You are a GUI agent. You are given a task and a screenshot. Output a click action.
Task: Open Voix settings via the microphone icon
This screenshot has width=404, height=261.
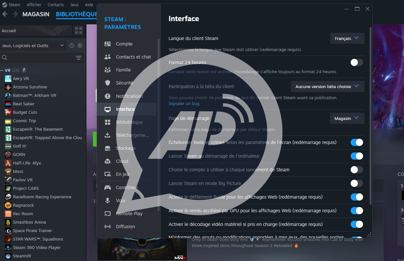pos(108,200)
